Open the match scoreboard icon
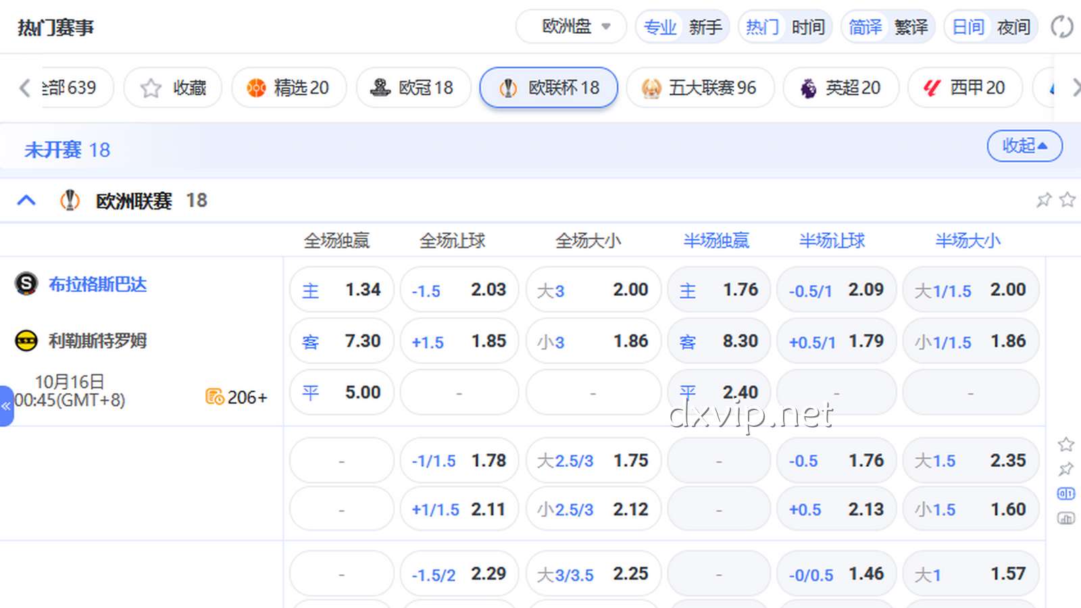The width and height of the screenshot is (1081, 608). [1066, 494]
